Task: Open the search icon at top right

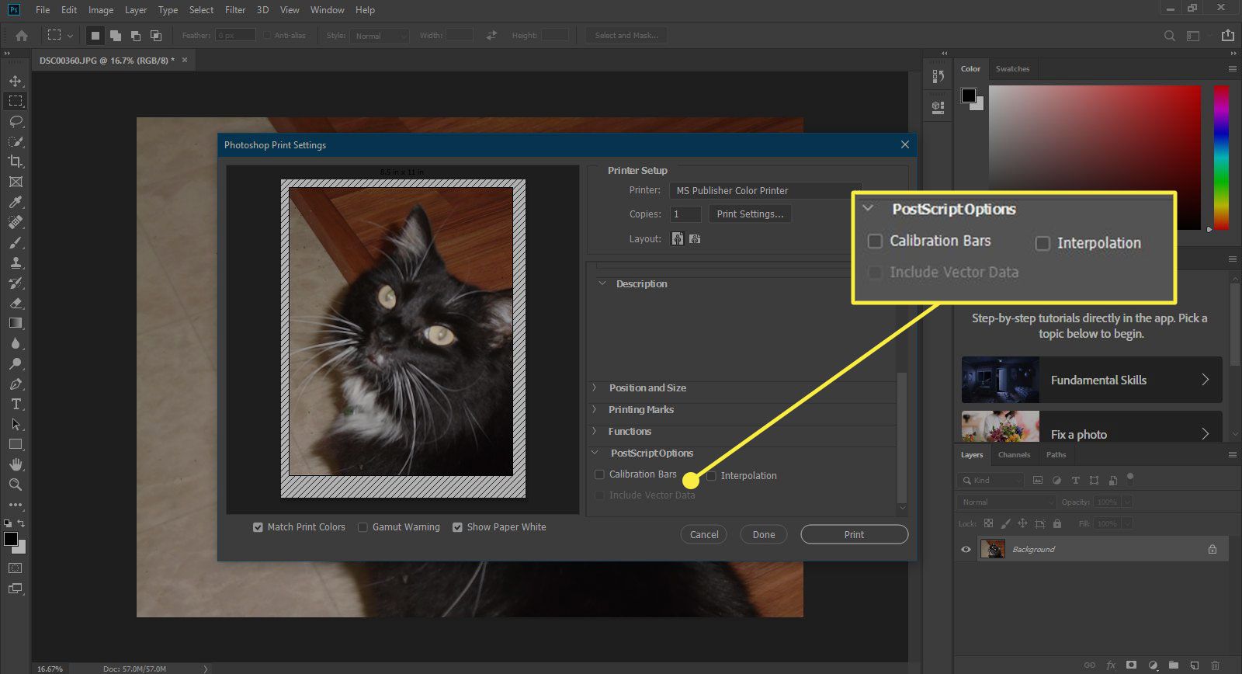Action: (x=1169, y=36)
